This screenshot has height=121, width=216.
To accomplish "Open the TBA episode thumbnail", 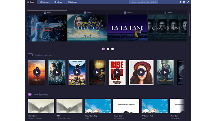I will (x=70, y=106).
